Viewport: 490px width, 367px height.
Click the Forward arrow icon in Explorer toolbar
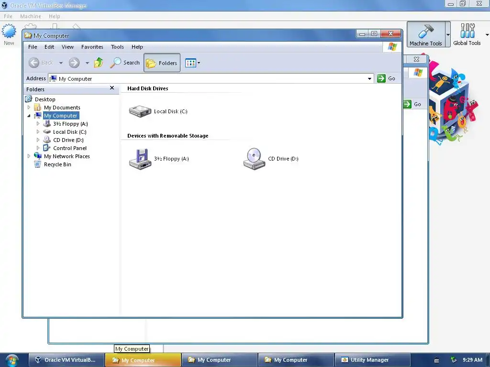[x=74, y=63]
